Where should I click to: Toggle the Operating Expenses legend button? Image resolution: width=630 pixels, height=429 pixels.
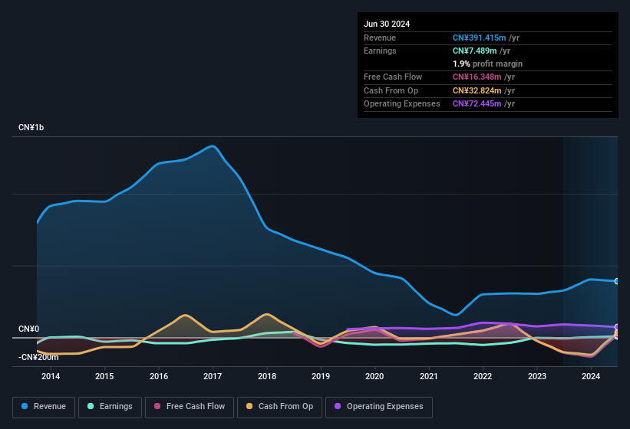coord(379,407)
